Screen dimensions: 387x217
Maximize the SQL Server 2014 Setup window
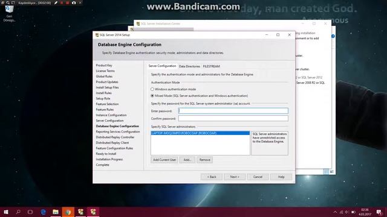point(278,35)
